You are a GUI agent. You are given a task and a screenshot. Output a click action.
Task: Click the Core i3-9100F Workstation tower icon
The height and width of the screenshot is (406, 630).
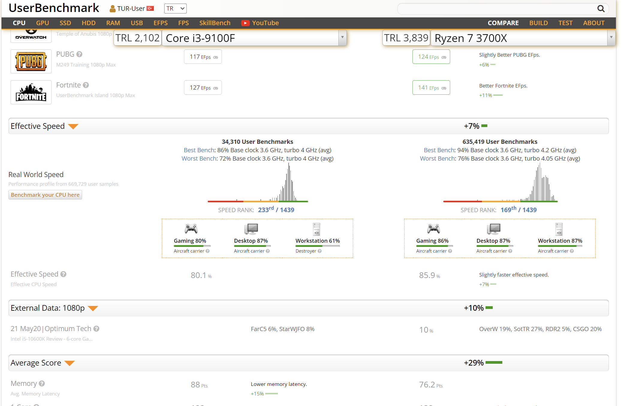click(x=317, y=229)
